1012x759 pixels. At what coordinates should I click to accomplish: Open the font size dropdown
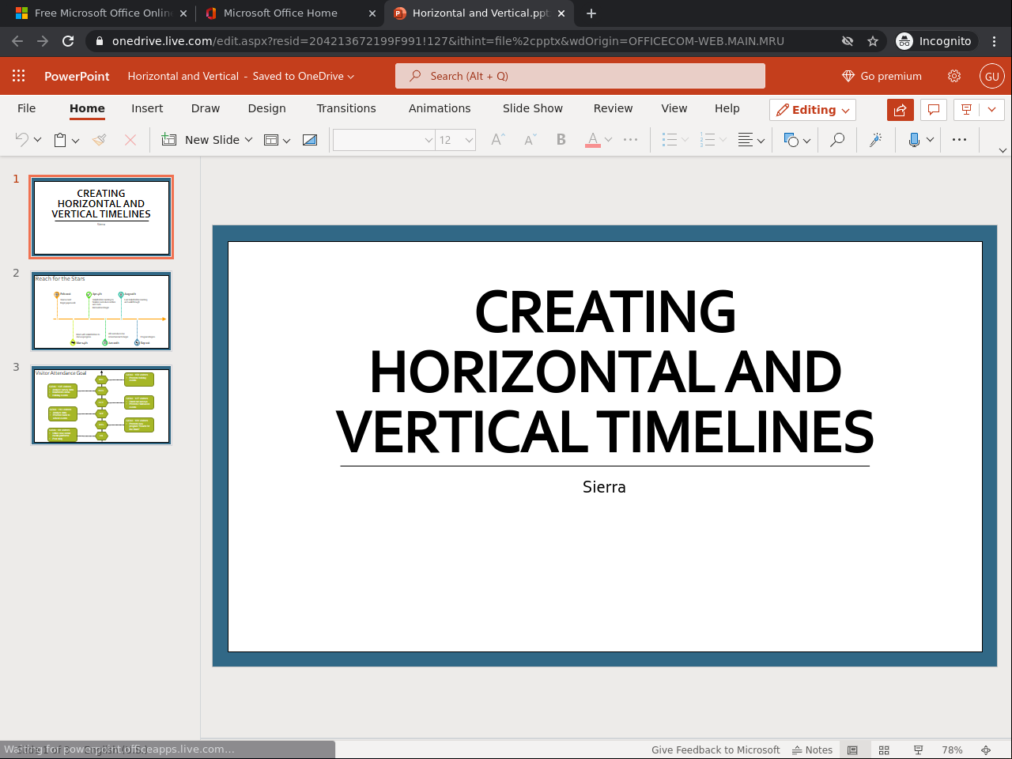pos(469,140)
